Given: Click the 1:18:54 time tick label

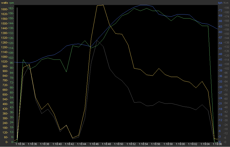Looking at the screenshot, I should (x=143, y=144).
